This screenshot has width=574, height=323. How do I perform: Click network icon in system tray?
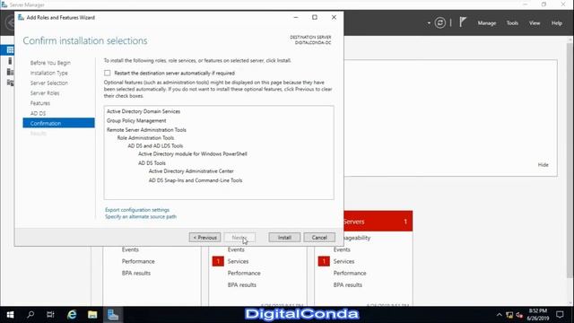coord(509,315)
